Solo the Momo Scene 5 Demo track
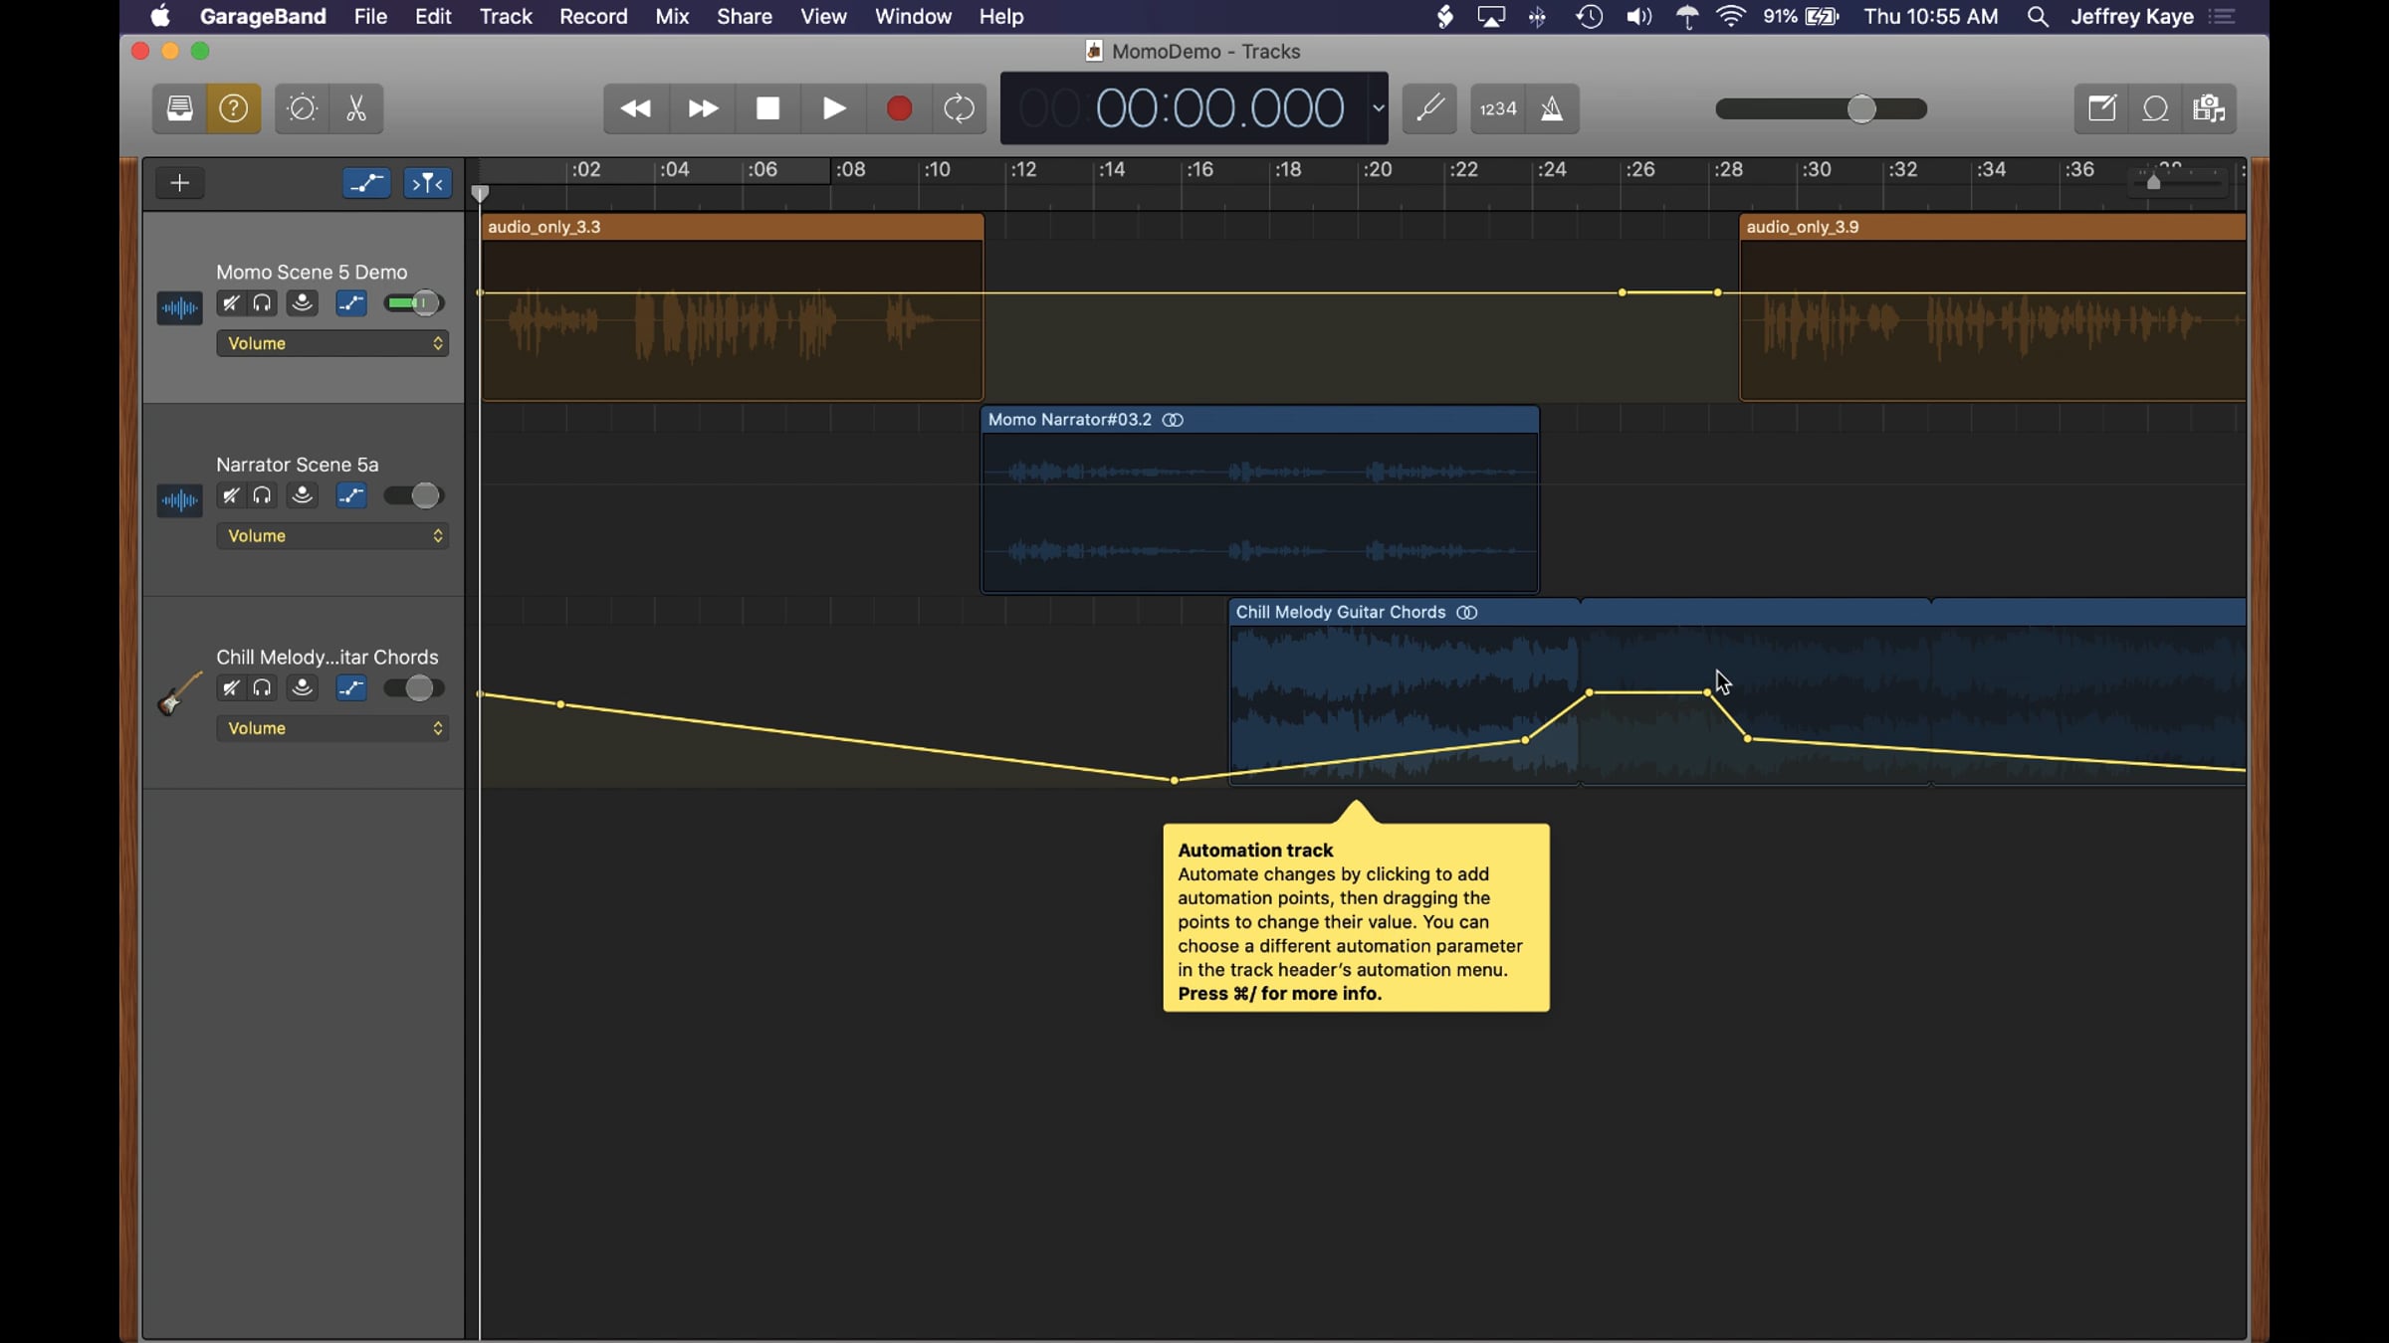This screenshot has height=1343, width=2389. (262, 303)
